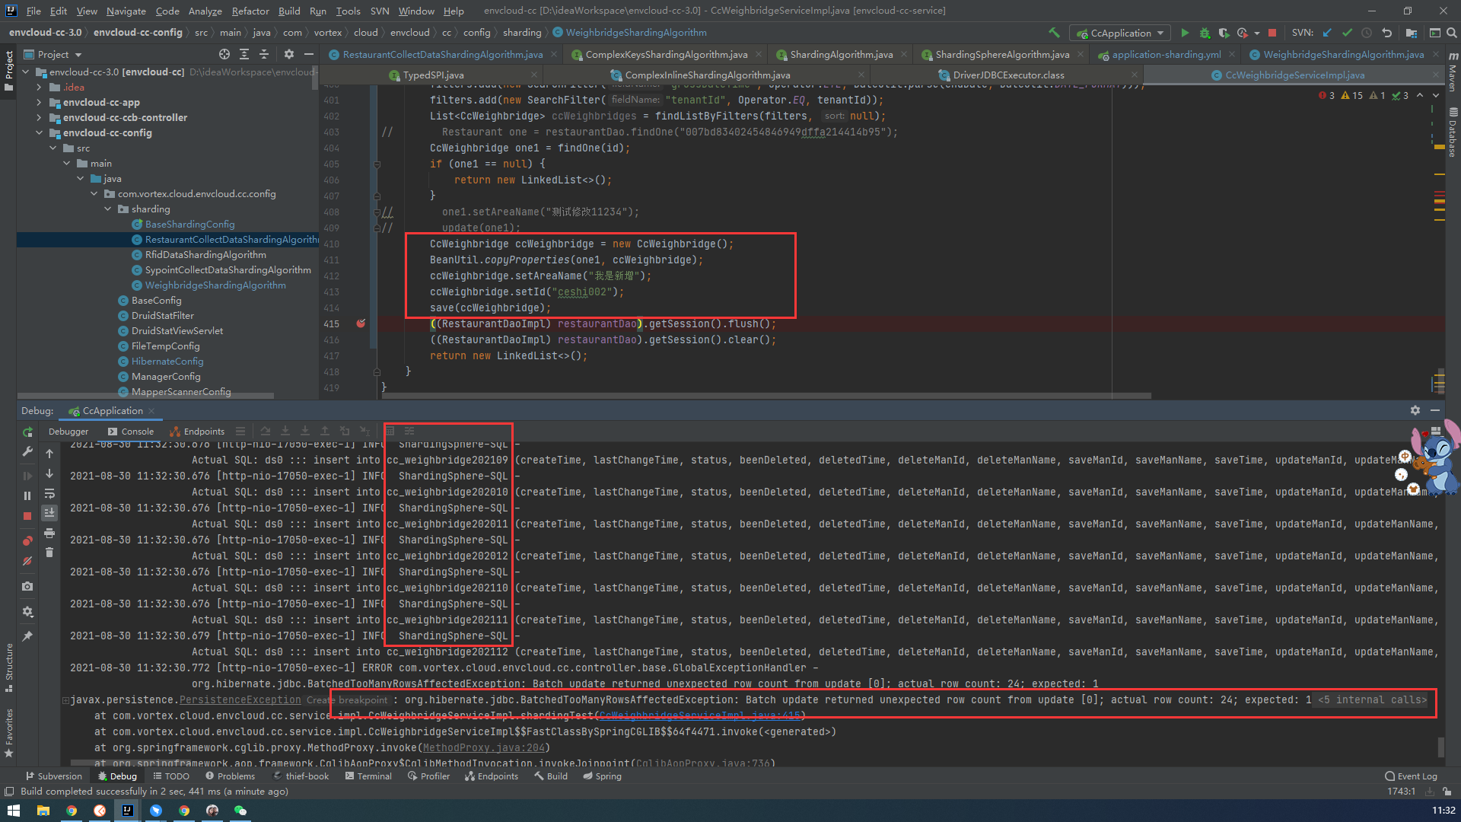
Task: Open the CcWeighbridgeServiceImpl.java:415 stack trace link
Action: [699, 715]
